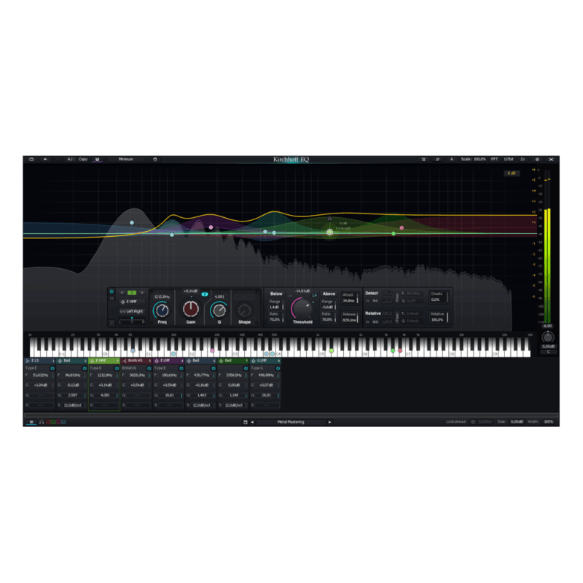Image resolution: width=583 pixels, height=583 pixels.
Task: Open the 117bit precision option
Action: click(x=508, y=159)
